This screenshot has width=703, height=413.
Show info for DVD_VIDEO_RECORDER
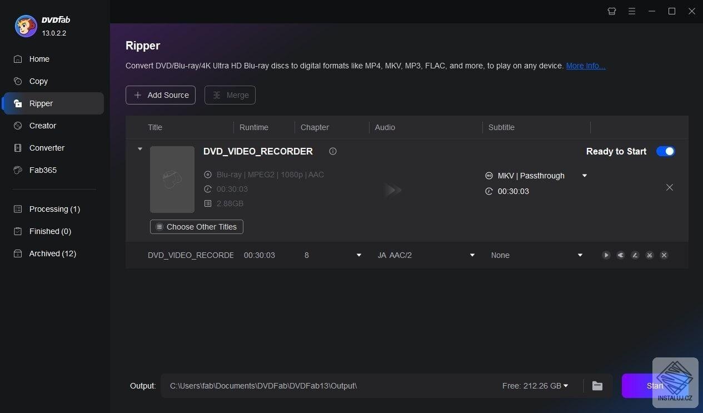click(333, 151)
